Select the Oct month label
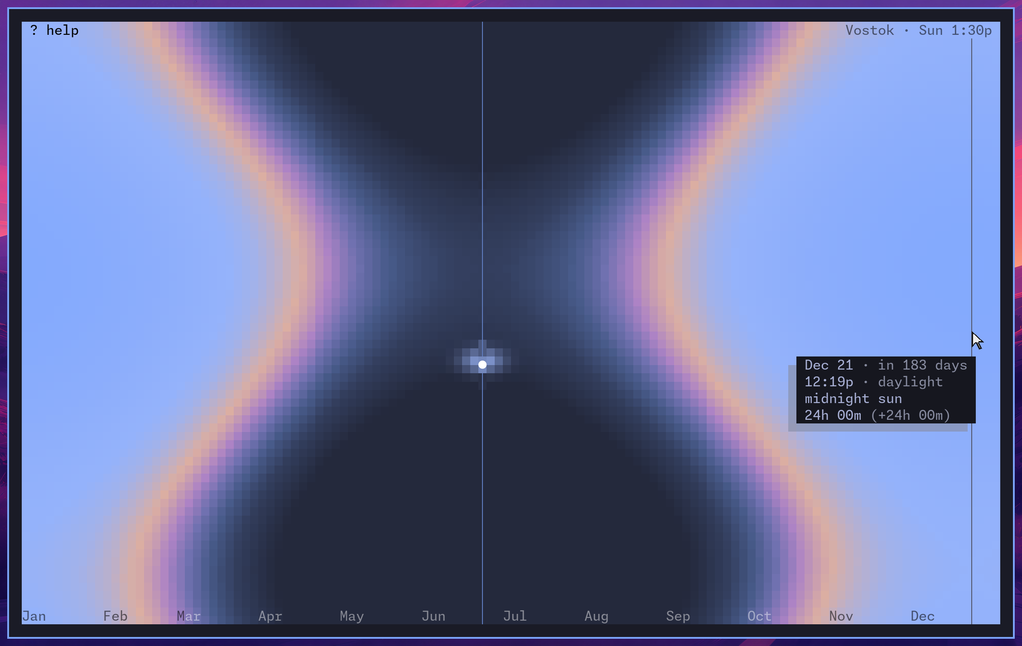This screenshot has height=646, width=1022. [x=760, y=616]
